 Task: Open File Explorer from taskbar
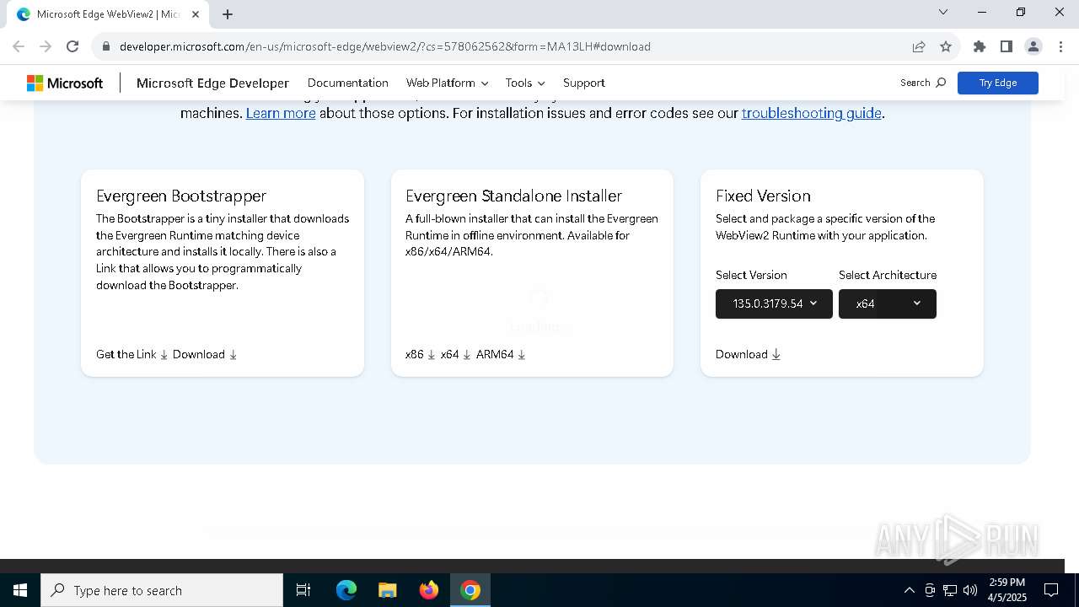[387, 590]
